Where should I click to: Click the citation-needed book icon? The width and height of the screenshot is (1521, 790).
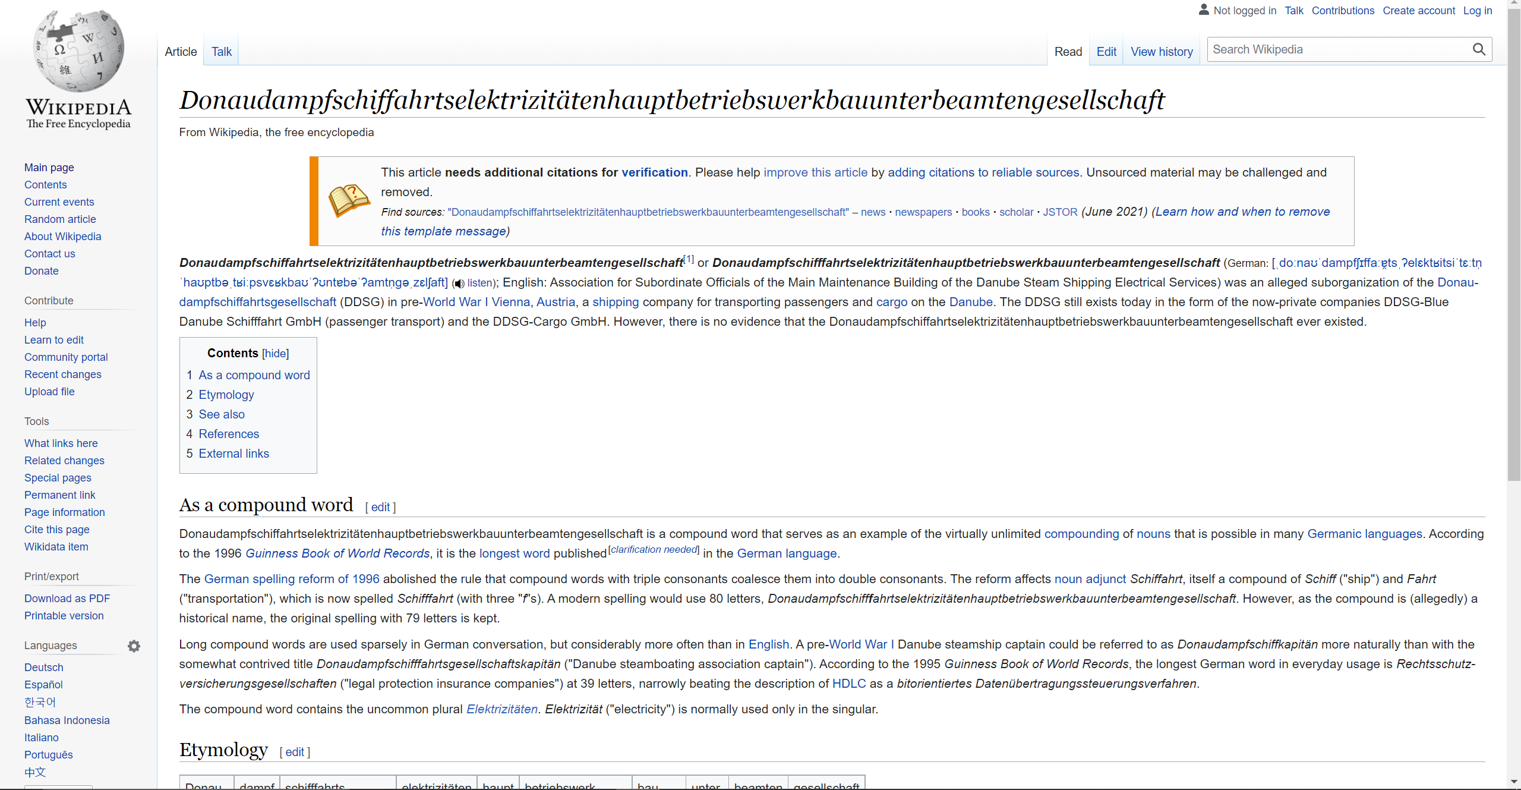pos(349,200)
